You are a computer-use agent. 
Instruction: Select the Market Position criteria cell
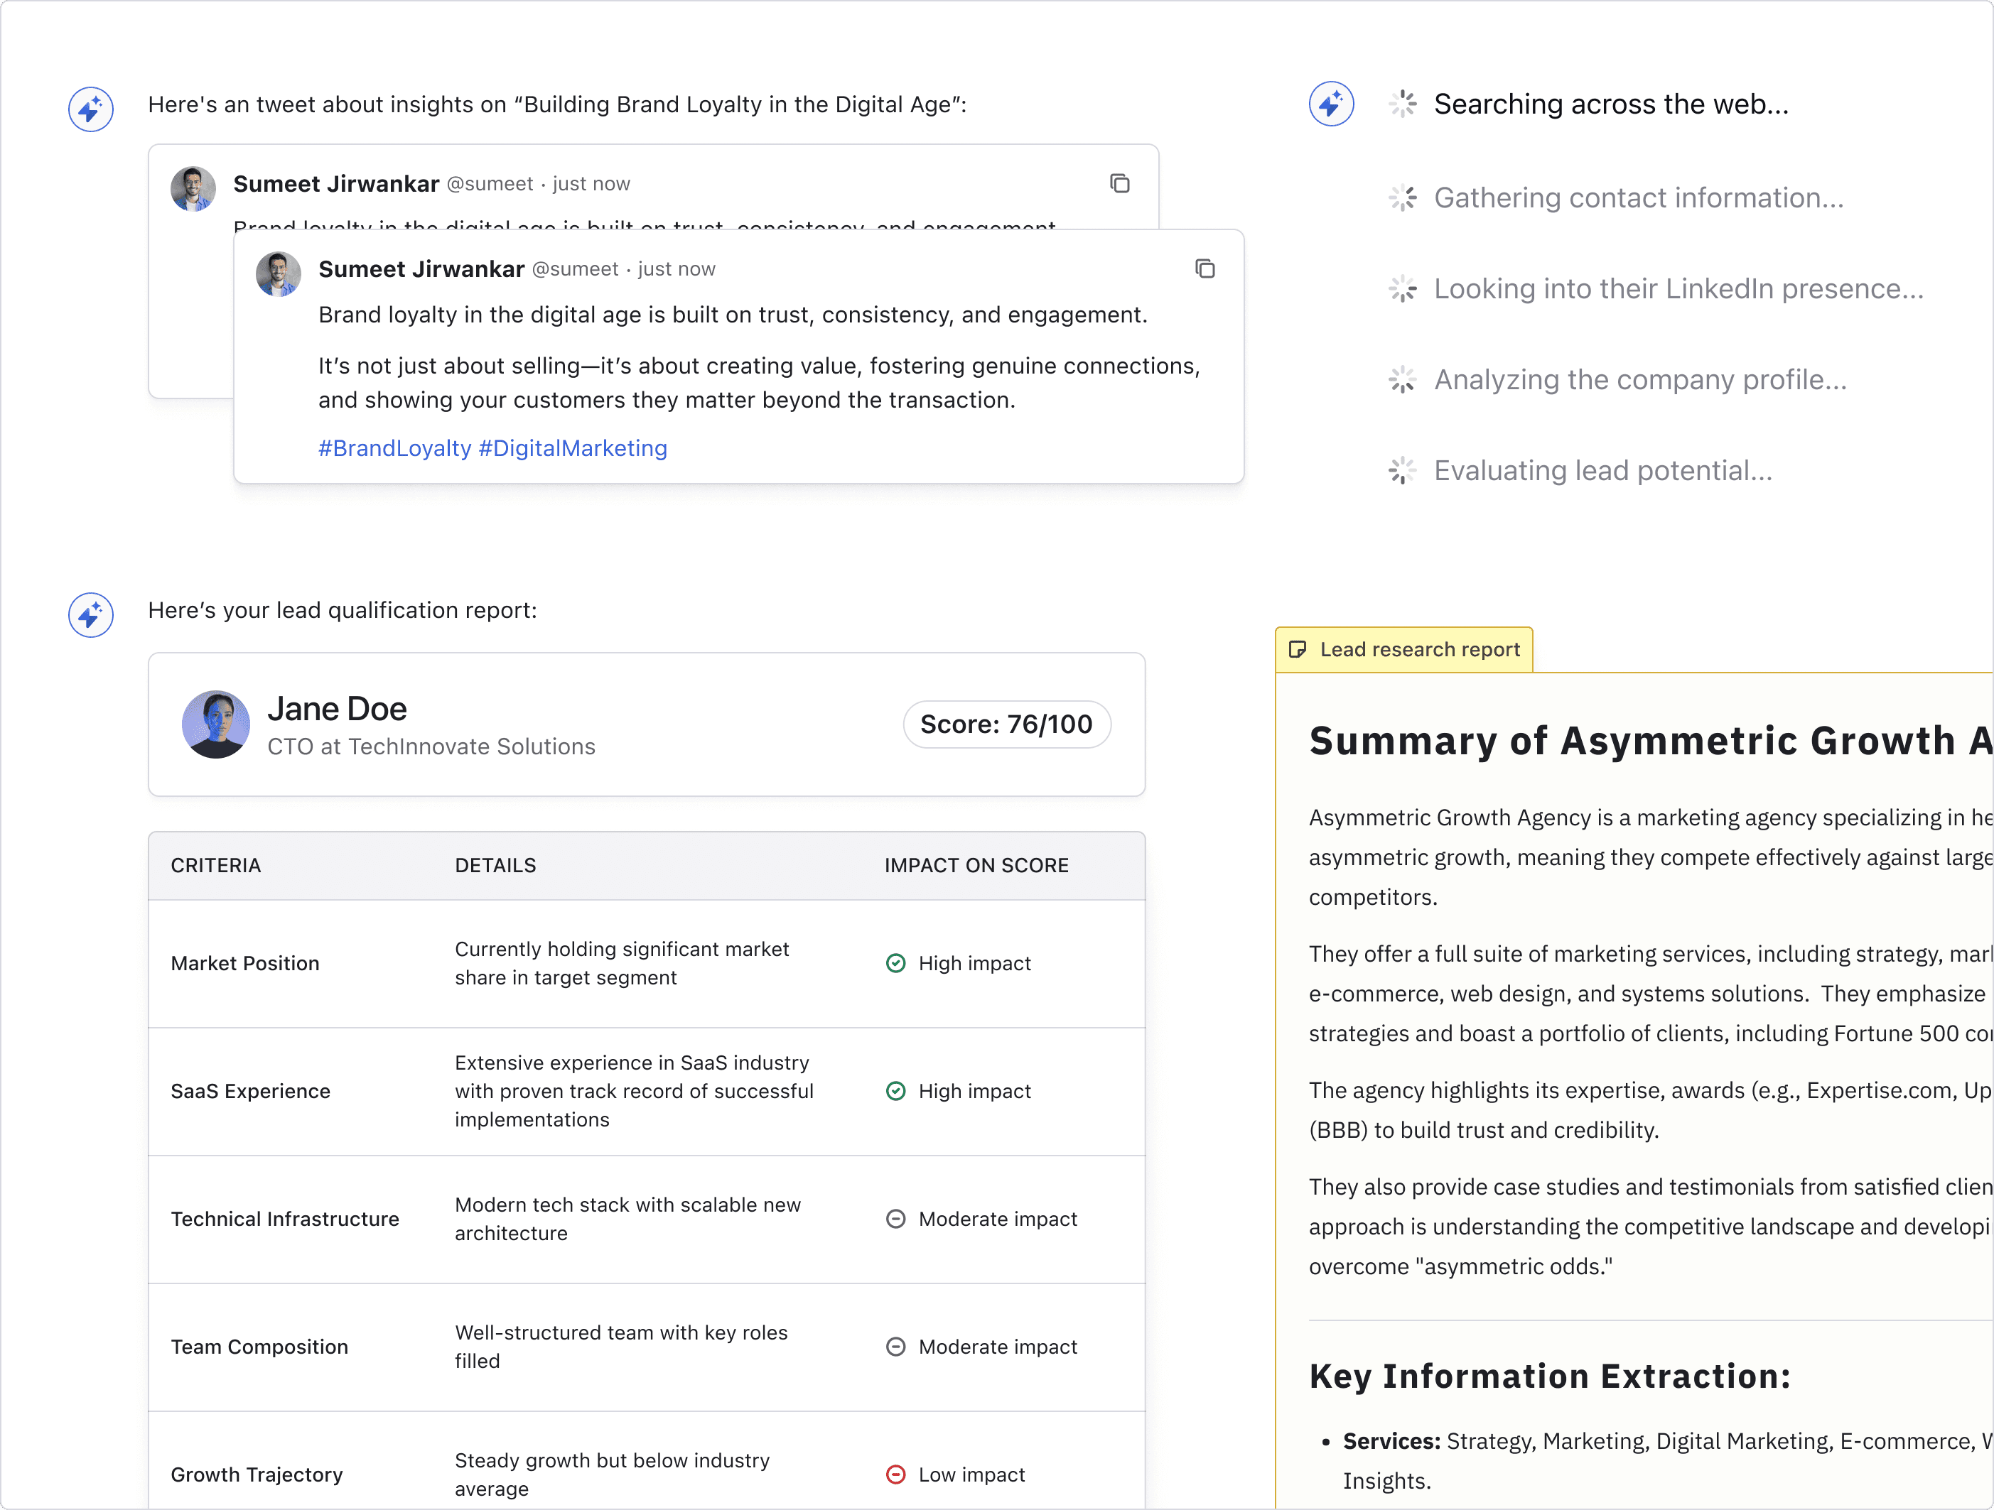point(245,963)
